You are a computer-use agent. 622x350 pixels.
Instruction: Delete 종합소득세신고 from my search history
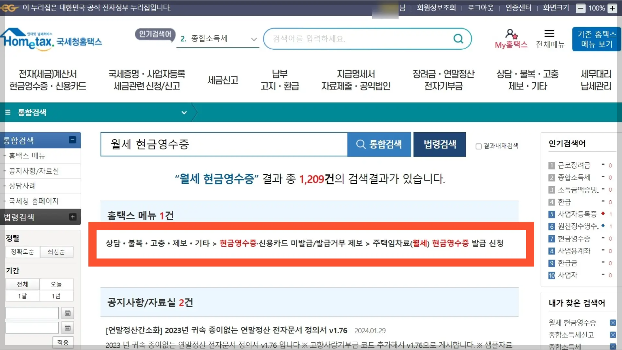pos(613,335)
